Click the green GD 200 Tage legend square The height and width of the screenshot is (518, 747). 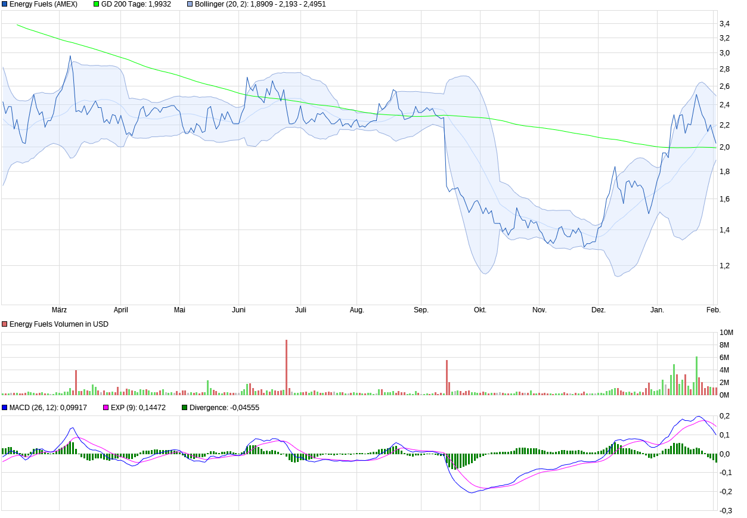97,4
